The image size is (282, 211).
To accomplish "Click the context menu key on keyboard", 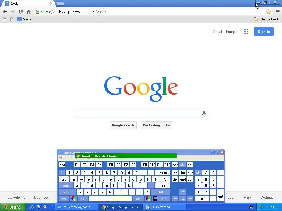I will (x=155, y=199).
